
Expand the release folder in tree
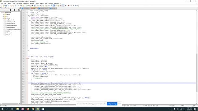click(3, 18)
